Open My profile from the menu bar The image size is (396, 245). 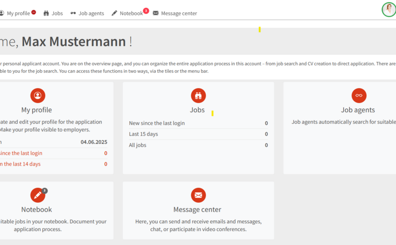pos(18,13)
